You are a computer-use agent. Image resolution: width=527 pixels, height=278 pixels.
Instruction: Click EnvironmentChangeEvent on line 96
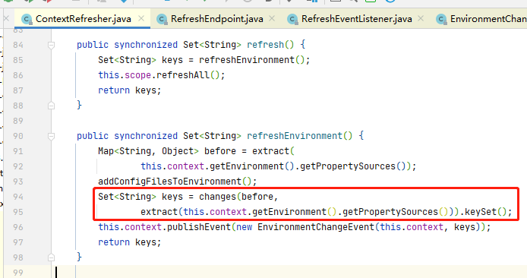coord(316,227)
